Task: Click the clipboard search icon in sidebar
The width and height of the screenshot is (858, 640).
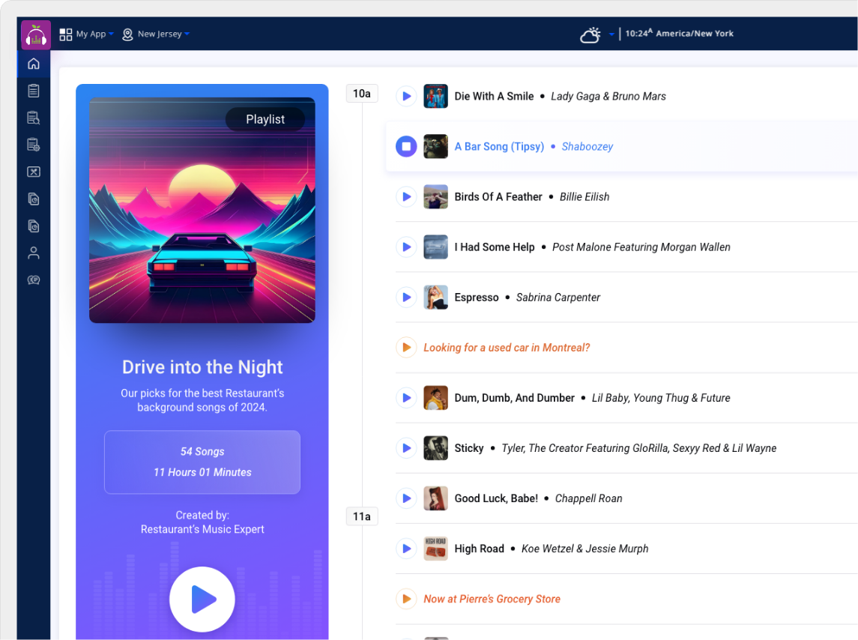Action: coord(33,117)
